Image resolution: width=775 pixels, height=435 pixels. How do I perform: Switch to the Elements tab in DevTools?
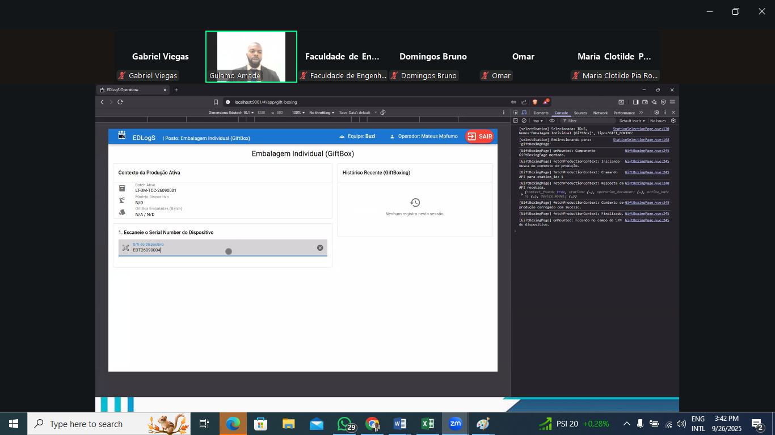541,113
